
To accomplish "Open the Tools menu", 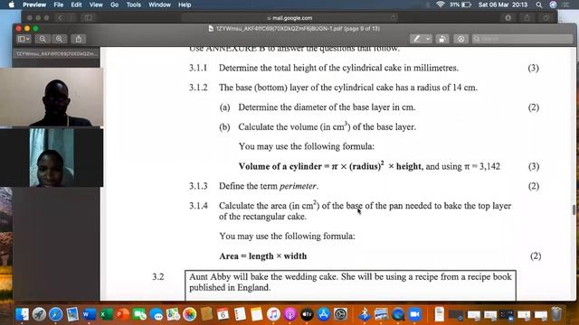I will tap(133, 5).
